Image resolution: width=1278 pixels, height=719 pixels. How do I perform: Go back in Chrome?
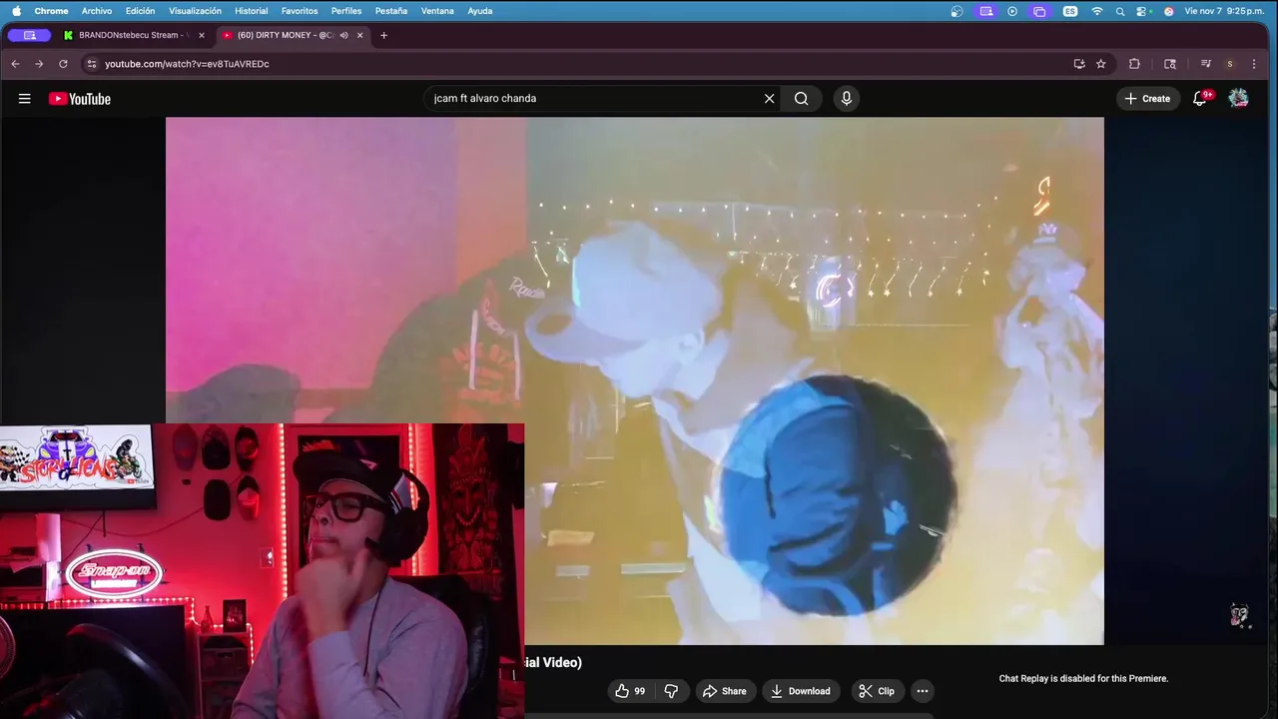15,64
